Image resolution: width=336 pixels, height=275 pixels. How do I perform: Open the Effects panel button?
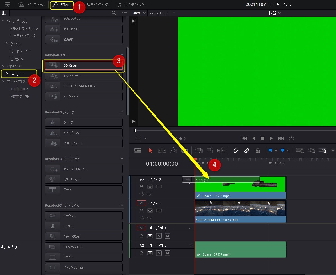[62, 5]
